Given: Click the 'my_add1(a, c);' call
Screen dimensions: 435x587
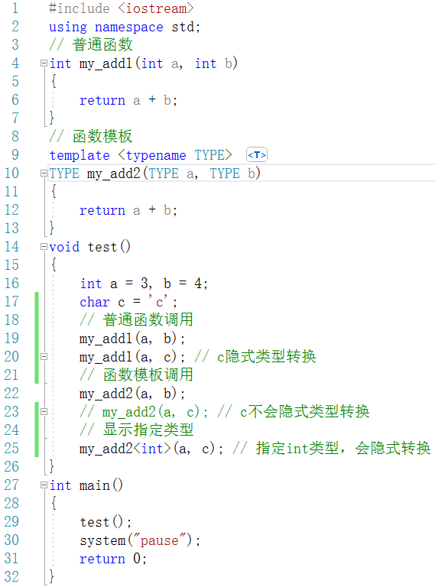Looking at the screenshot, I should pyautogui.click(x=132, y=357).
